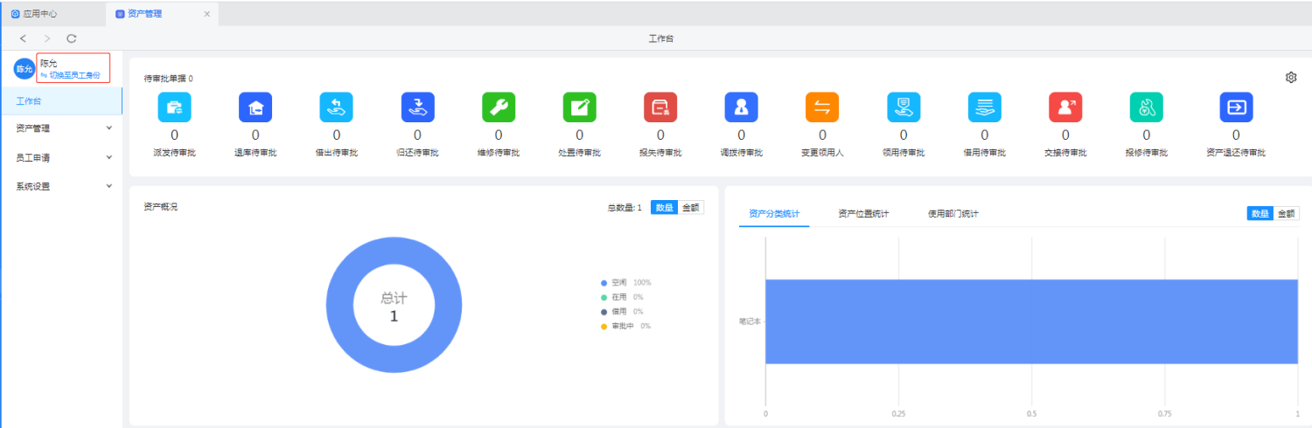
Task: Click the 报失待审批 red icon
Action: tap(660, 107)
